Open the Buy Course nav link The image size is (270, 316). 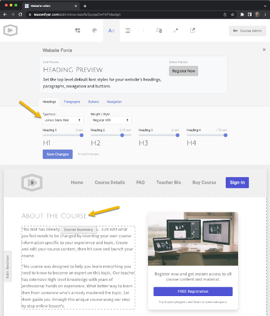point(204,183)
